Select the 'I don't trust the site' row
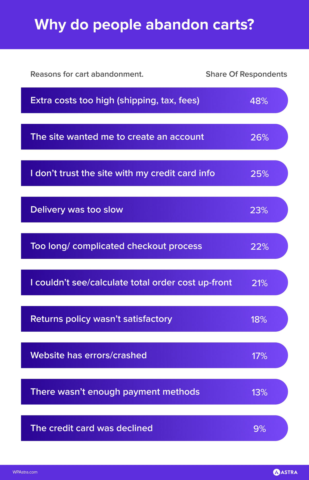This screenshot has height=480, width=309. pyautogui.click(x=154, y=173)
